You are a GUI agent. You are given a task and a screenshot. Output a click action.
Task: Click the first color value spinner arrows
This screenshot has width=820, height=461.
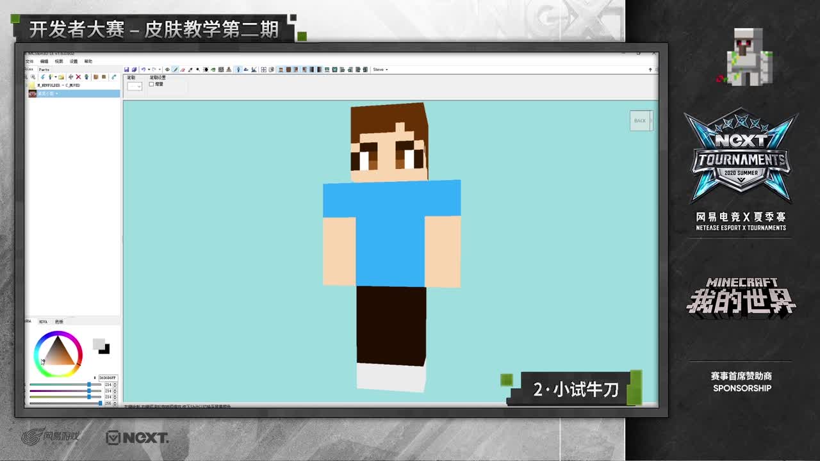(x=115, y=384)
